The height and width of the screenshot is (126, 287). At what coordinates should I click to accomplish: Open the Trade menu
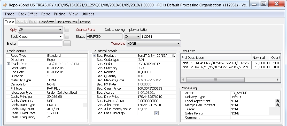9,14
